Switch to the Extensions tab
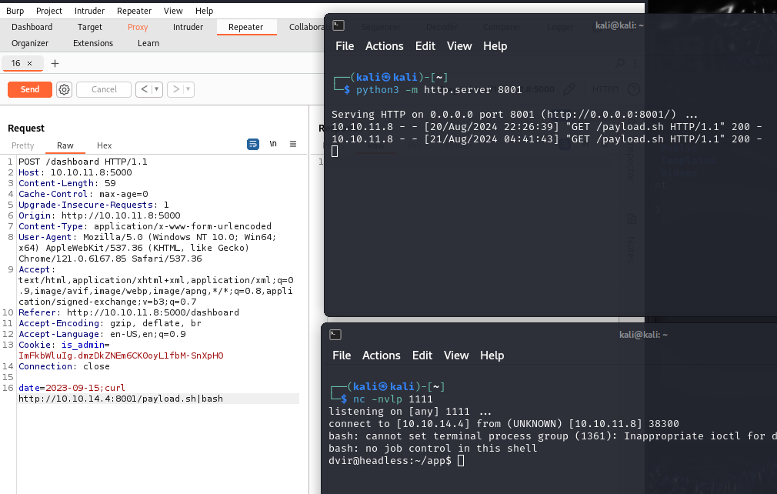The image size is (777, 494). (x=93, y=43)
